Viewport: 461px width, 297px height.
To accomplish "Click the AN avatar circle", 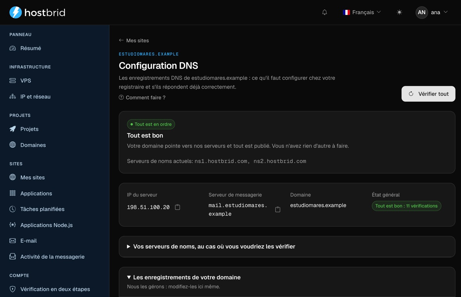I will (x=422, y=13).
